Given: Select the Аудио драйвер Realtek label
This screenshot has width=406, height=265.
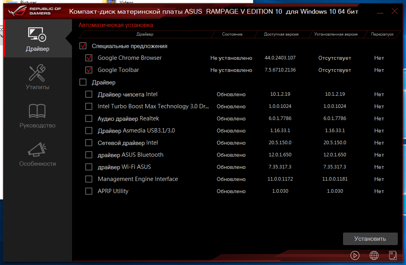Looking at the screenshot, I should (x=128, y=118).
